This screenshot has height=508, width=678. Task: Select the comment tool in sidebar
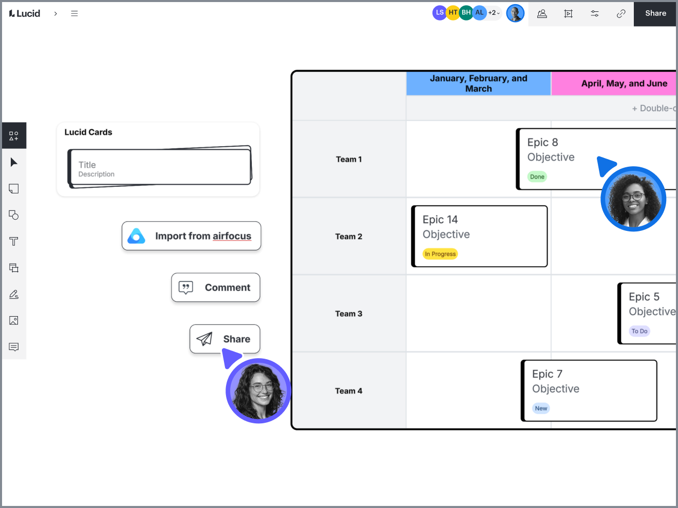[14, 347]
